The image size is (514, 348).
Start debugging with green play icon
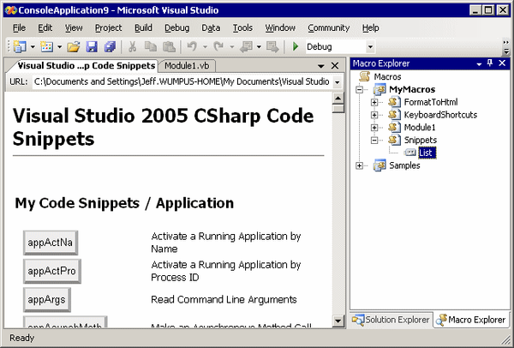(x=296, y=47)
